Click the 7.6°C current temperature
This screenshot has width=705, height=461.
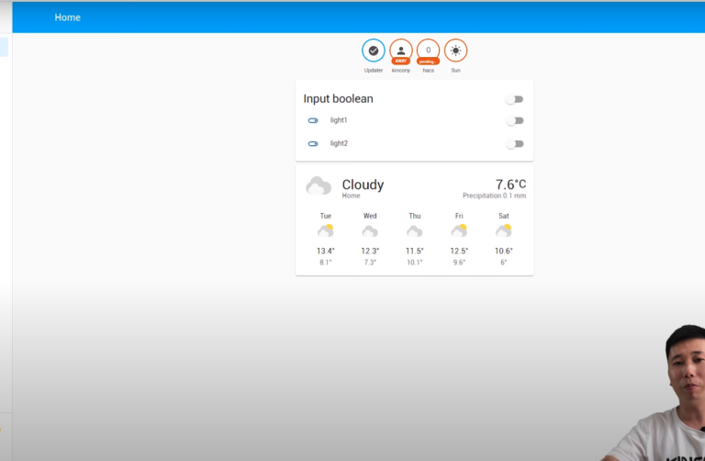point(510,184)
